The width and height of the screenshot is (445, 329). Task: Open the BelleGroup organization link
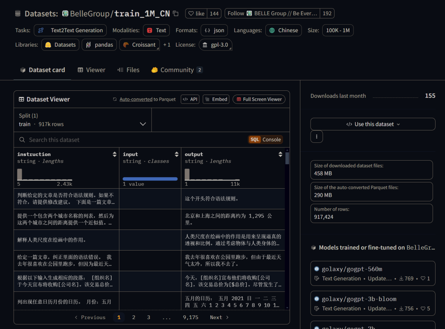point(90,13)
